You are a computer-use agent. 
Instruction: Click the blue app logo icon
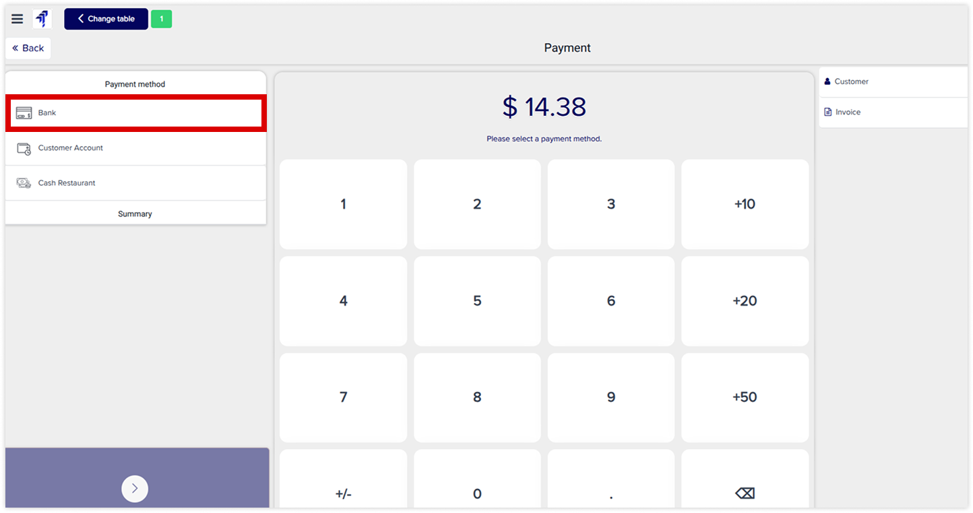click(42, 19)
